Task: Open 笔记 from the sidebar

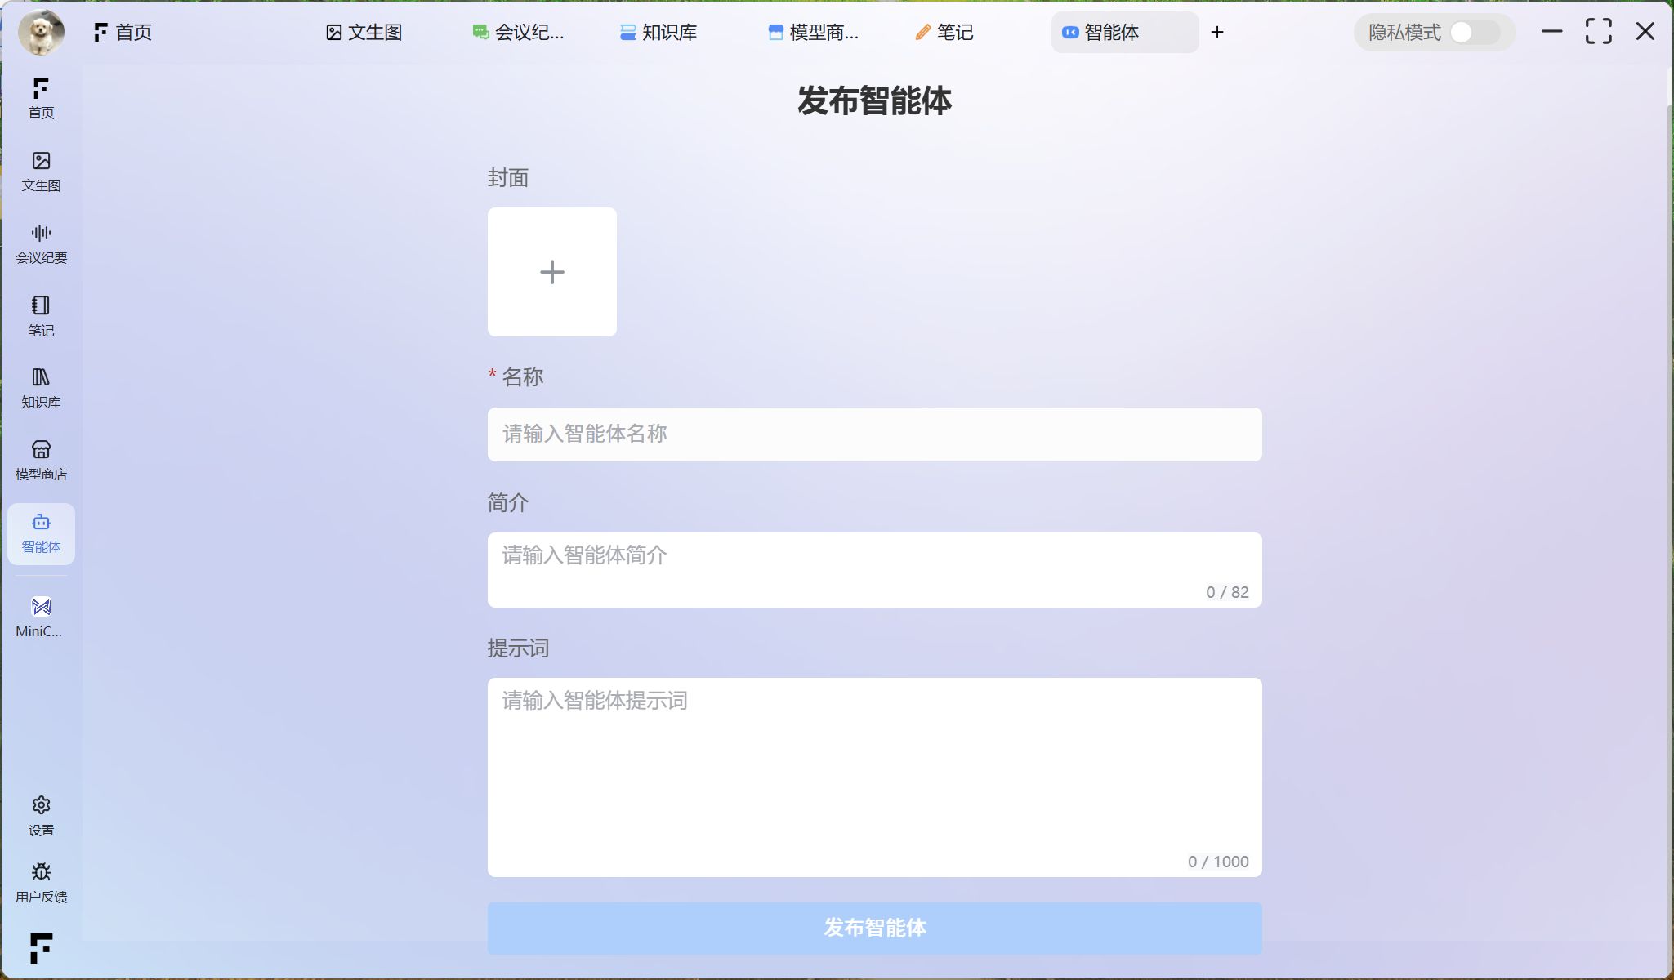Action: pyautogui.click(x=41, y=315)
